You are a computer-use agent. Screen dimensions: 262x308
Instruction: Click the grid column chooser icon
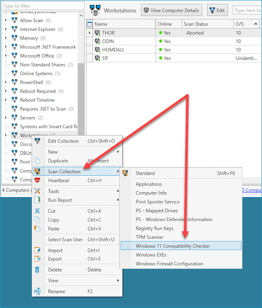[x=90, y=24]
